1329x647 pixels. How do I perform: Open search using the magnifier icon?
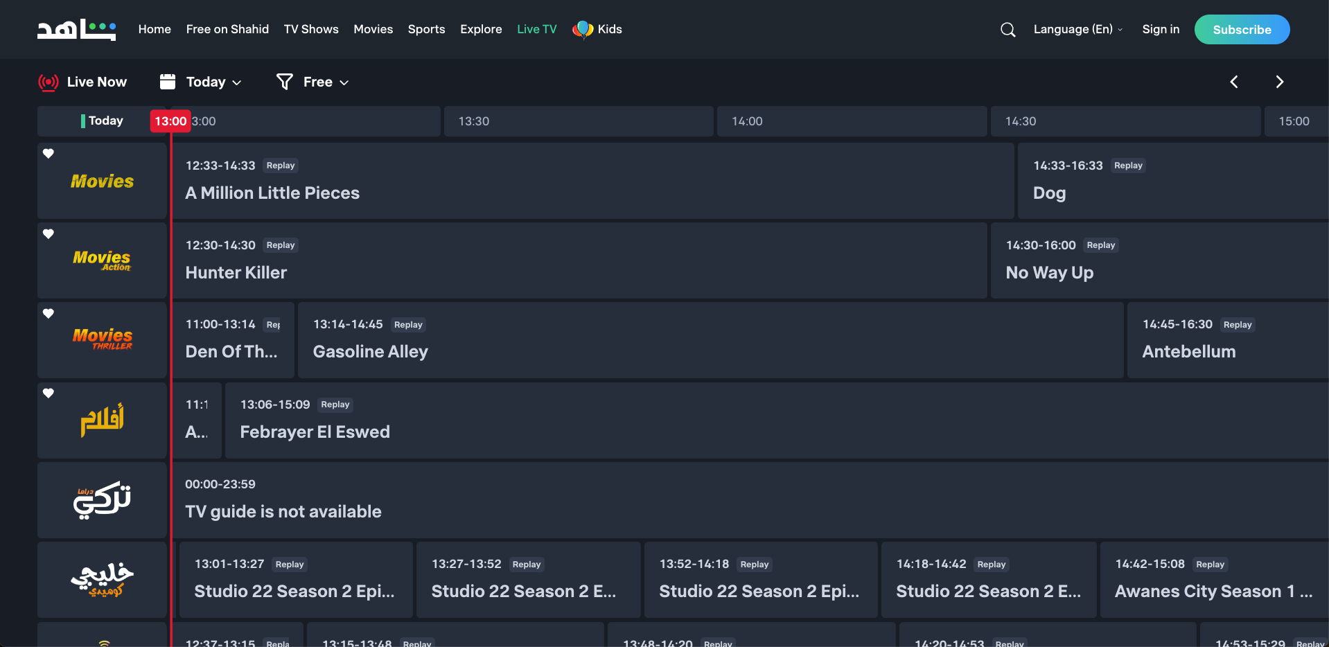click(x=1007, y=29)
